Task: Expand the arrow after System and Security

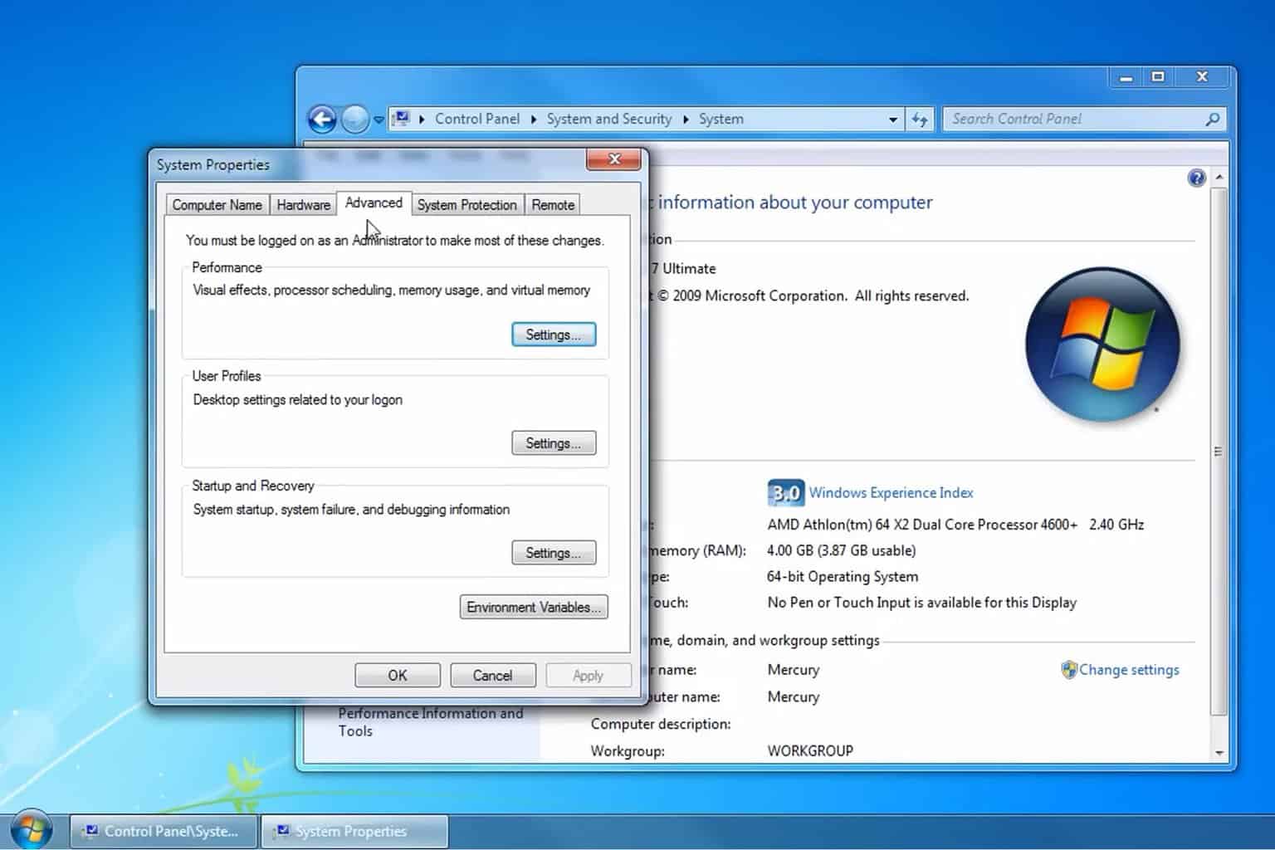Action: pyautogui.click(x=686, y=119)
